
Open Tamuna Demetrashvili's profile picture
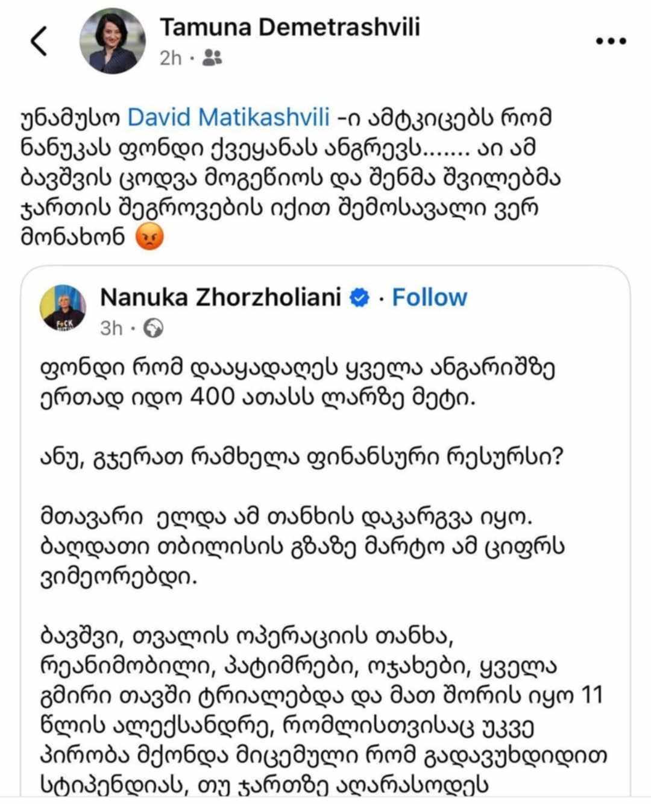point(113,41)
